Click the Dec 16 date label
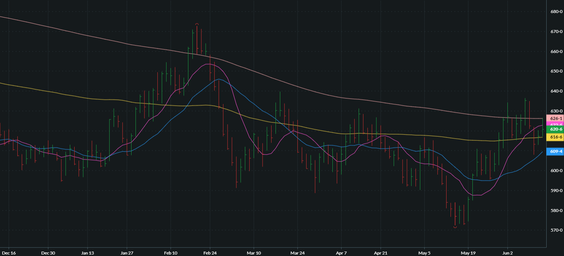 click(8, 253)
